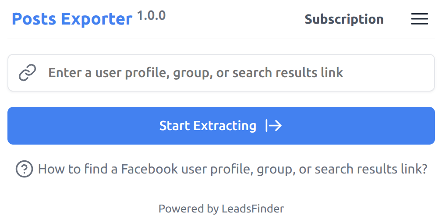Click the question mark help icon
The width and height of the screenshot is (442, 223).
(24, 169)
